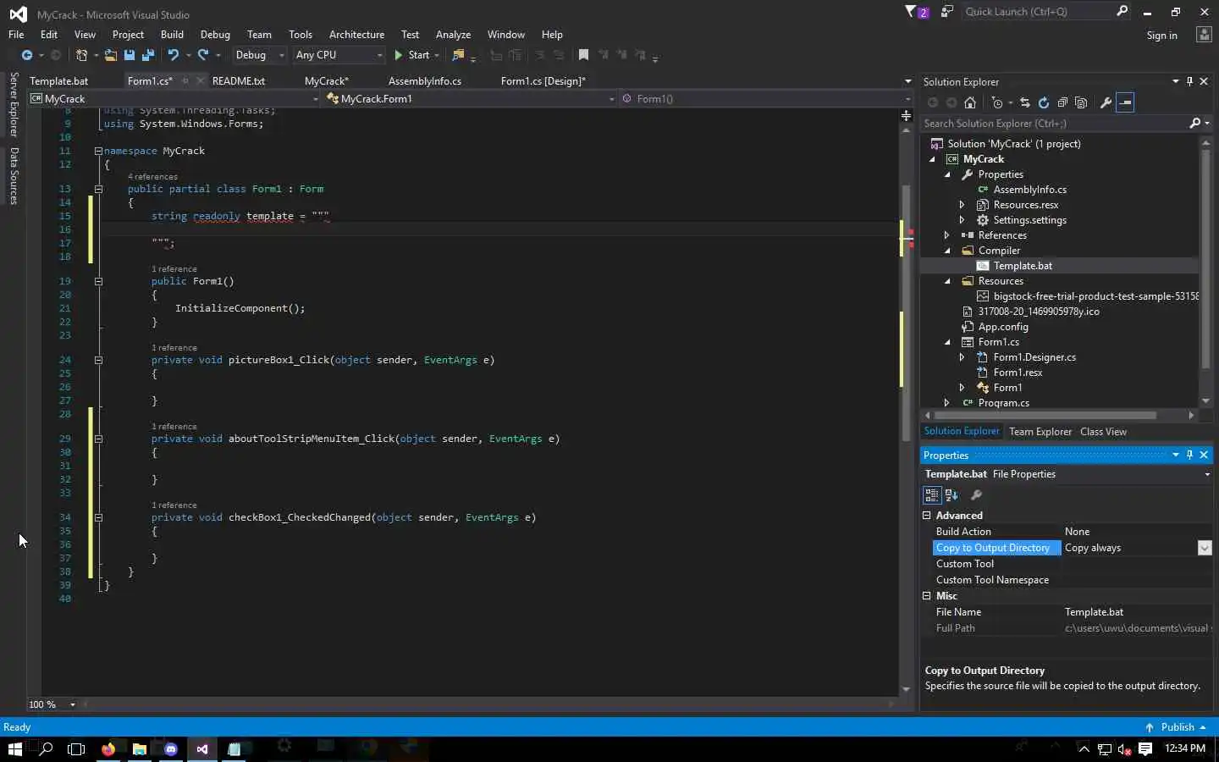1219x762 pixels.
Task: Open the Server Explorer side tab
Action: [x=14, y=105]
